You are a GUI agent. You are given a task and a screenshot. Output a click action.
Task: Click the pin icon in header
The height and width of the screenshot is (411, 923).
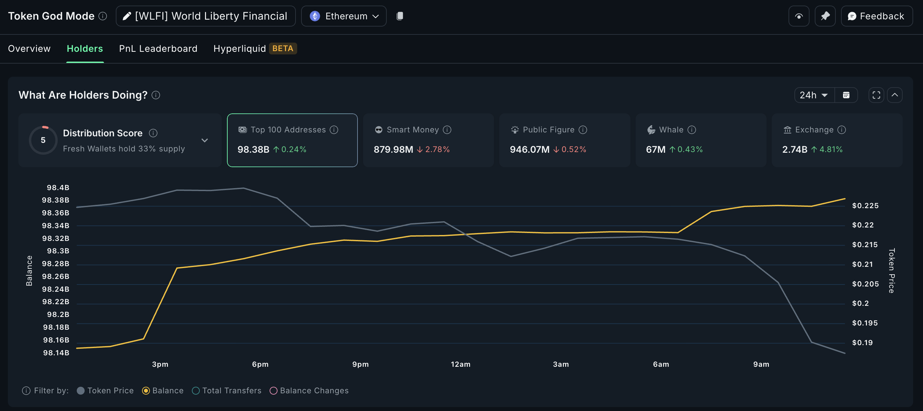(825, 16)
